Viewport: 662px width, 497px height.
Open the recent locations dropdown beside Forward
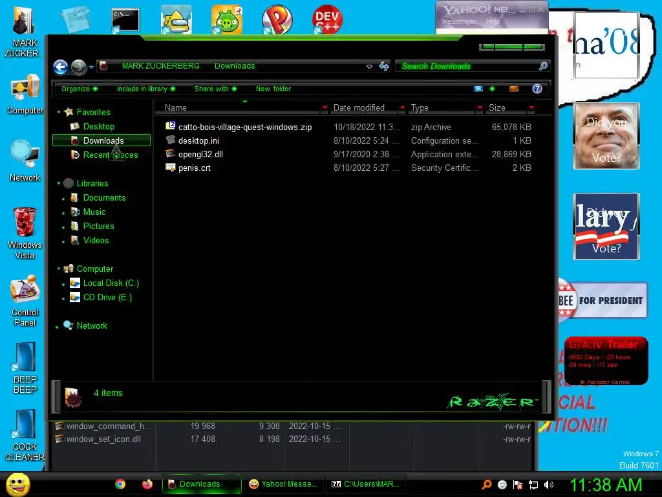[x=91, y=67]
